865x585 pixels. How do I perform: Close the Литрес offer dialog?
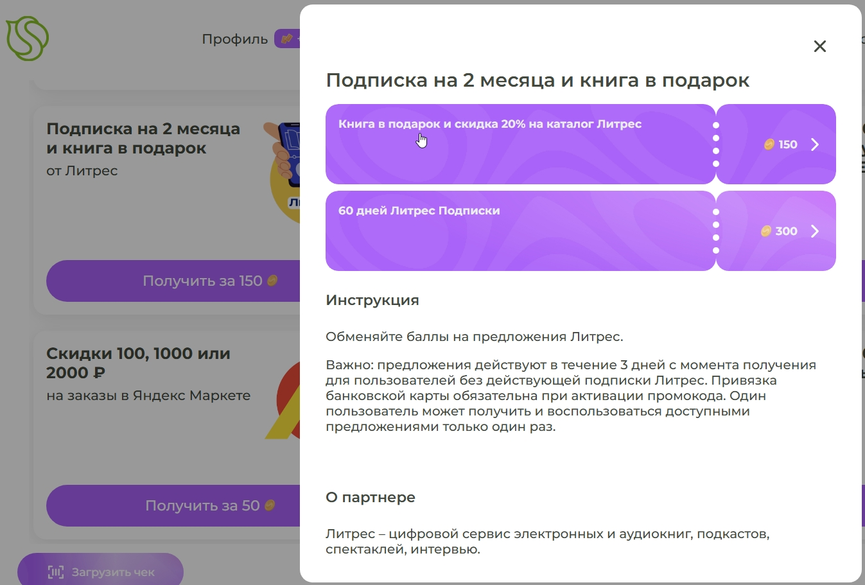coord(819,46)
